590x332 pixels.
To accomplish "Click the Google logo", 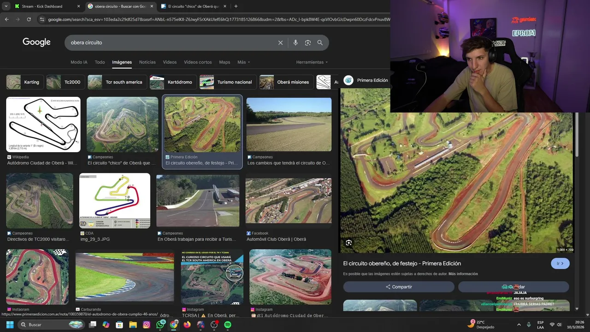I will coord(36,42).
